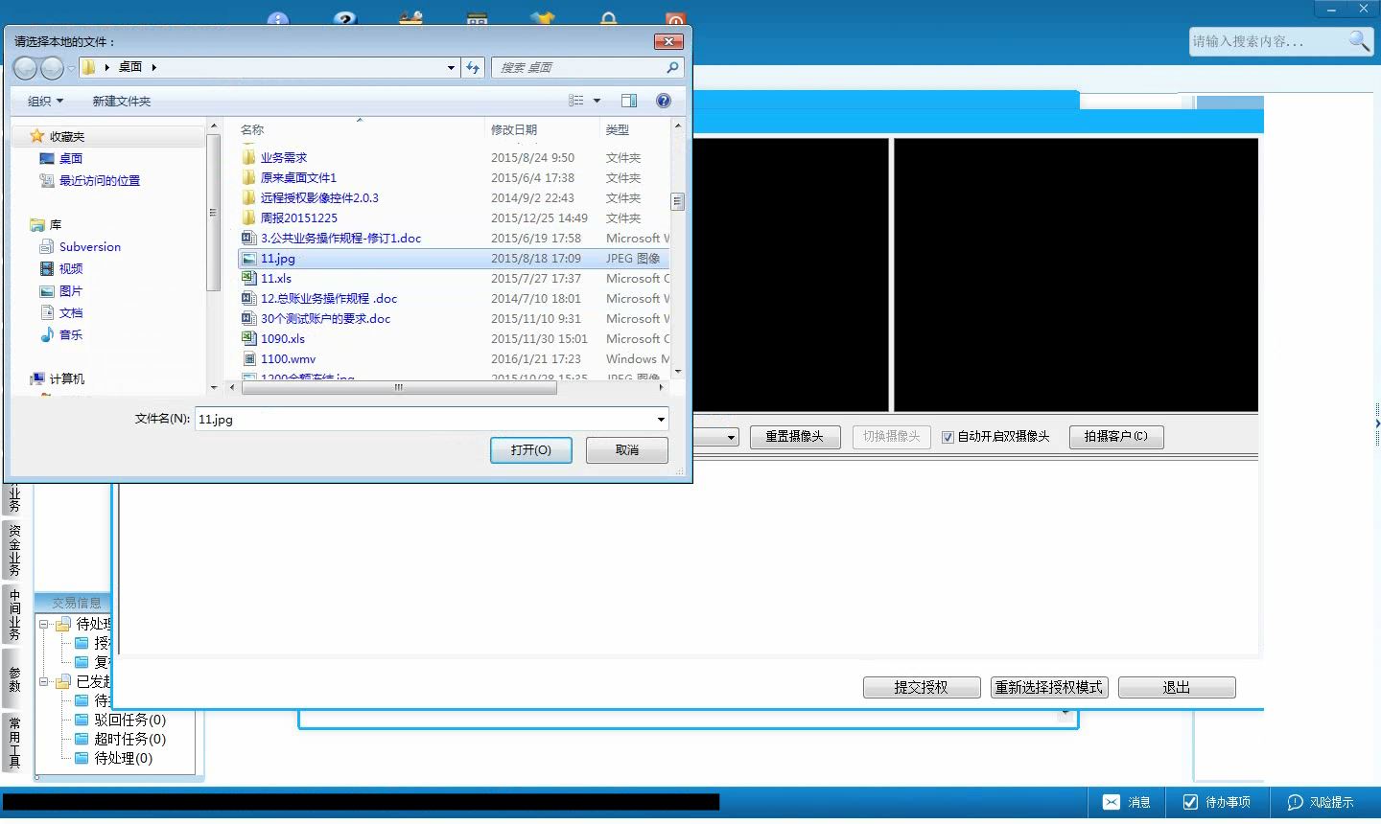
Task: Open the 组织 menu
Action: [45, 101]
